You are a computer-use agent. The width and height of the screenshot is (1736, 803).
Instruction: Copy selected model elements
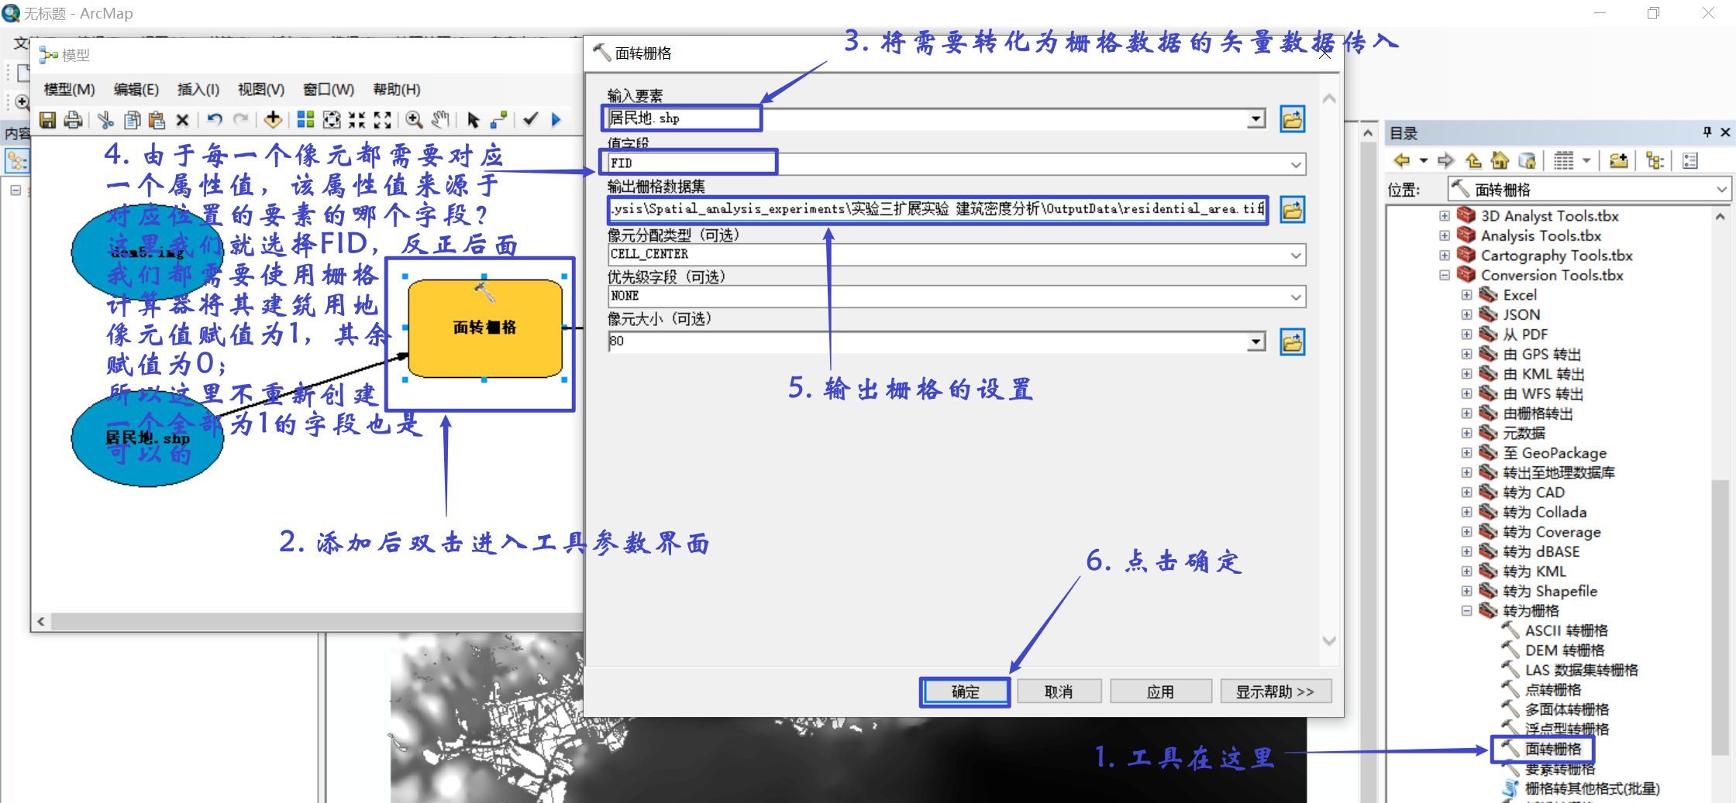[132, 120]
